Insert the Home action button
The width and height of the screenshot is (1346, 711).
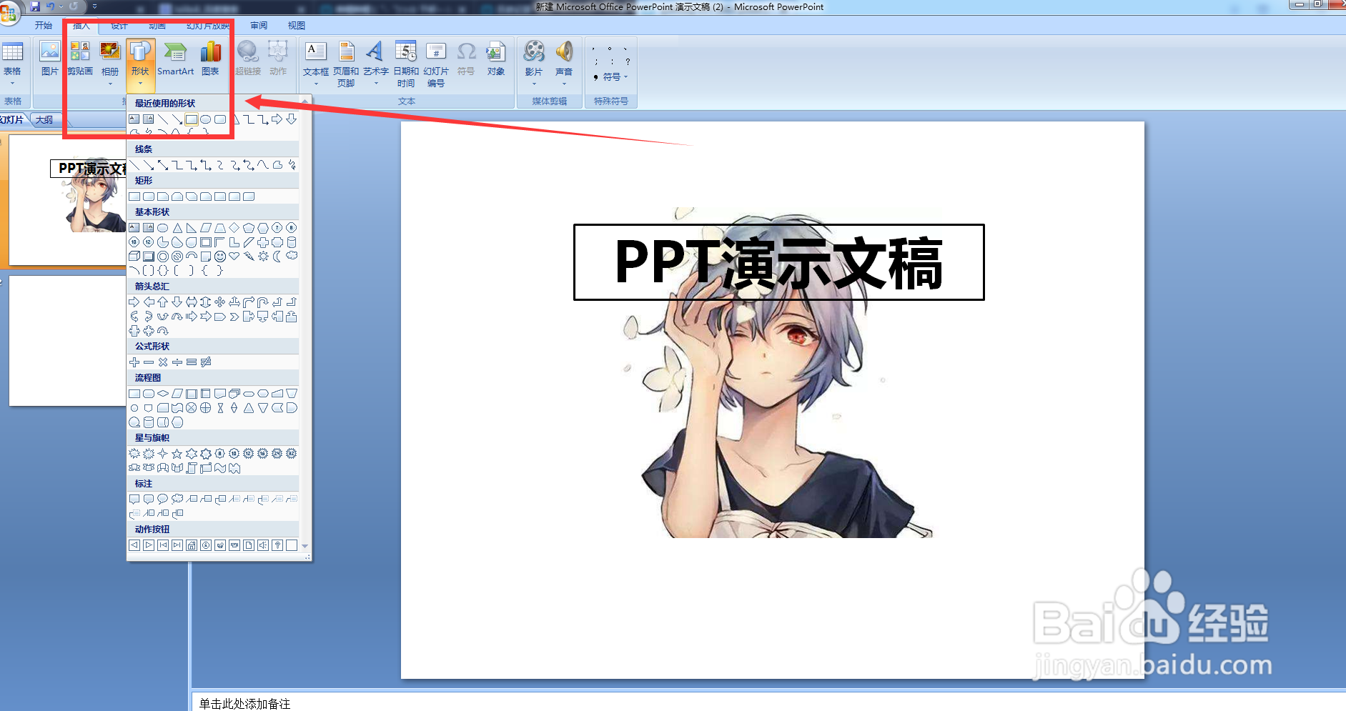tap(192, 545)
